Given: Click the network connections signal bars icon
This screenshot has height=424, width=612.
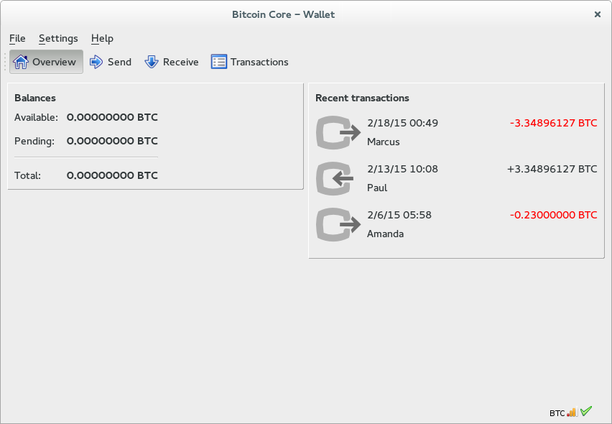Looking at the screenshot, I should pyautogui.click(x=572, y=412).
